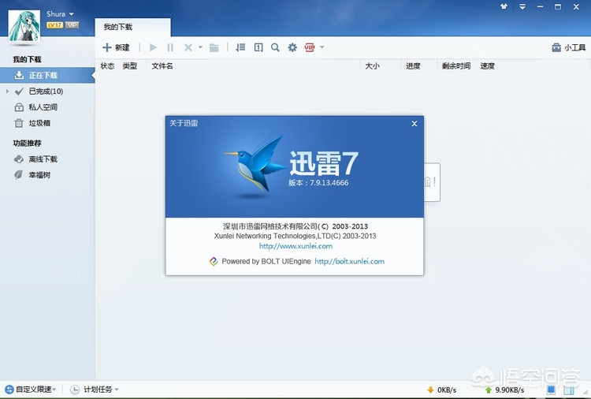Viewport: 591px width, 399px height.
Task: Click the red VIP icon in toolbar
Action: (x=310, y=48)
